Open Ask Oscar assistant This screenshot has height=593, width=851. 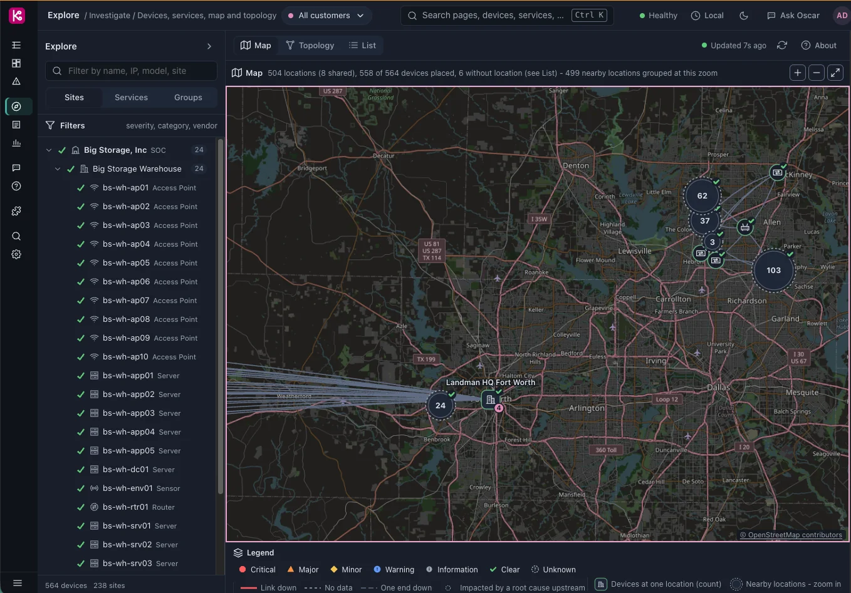pos(793,16)
